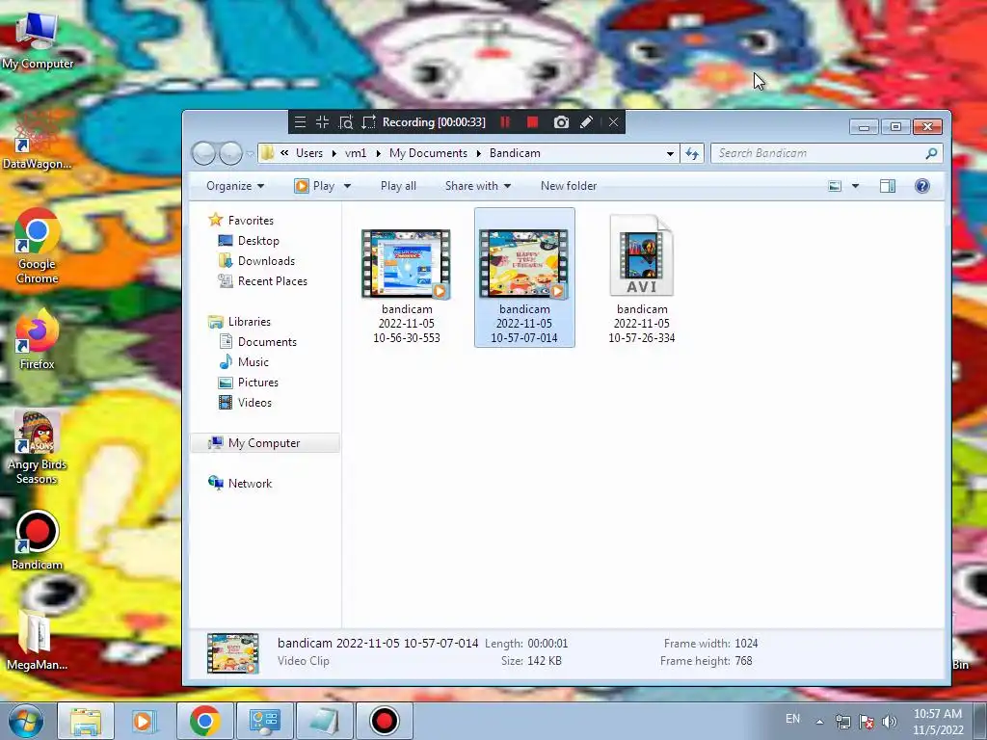Take a screenshot with Bandicam camera icon
This screenshot has width=987, height=740.
point(561,122)
